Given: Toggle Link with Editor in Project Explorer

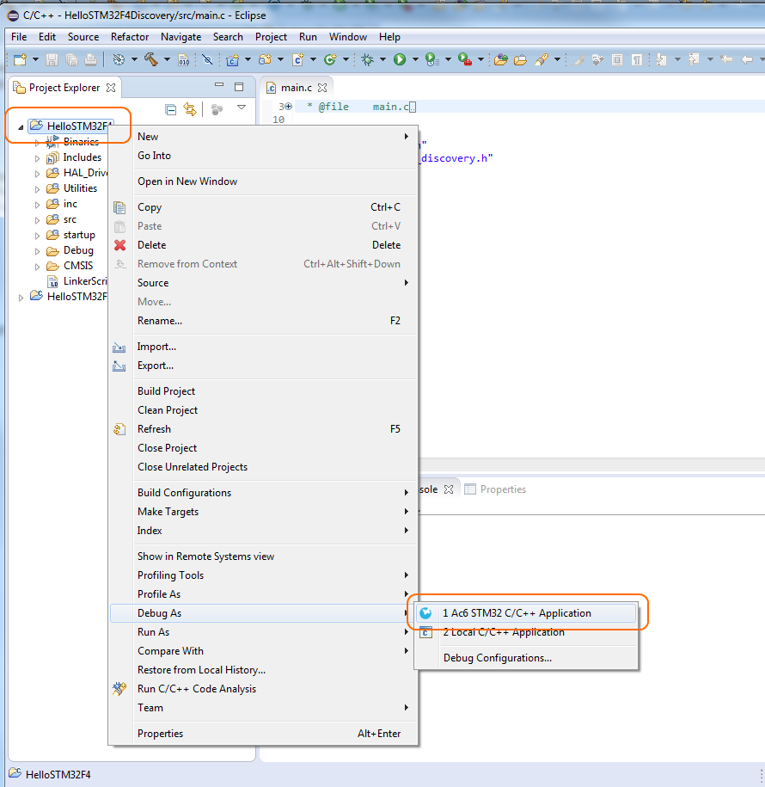Looking at the screenshot, I should tap(190, 109).
